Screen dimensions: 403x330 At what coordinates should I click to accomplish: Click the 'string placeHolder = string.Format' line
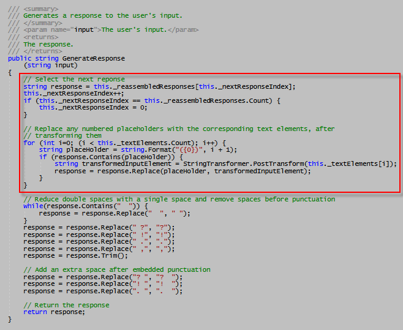[x=138, y=150]
